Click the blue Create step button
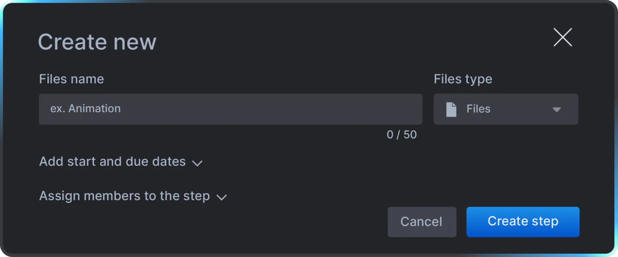The image size is (618, 257). coord(523,222)
